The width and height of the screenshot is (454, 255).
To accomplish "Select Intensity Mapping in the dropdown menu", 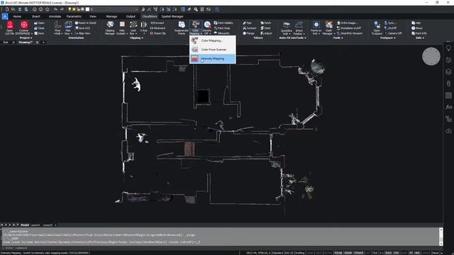I will tap(213, 59).
